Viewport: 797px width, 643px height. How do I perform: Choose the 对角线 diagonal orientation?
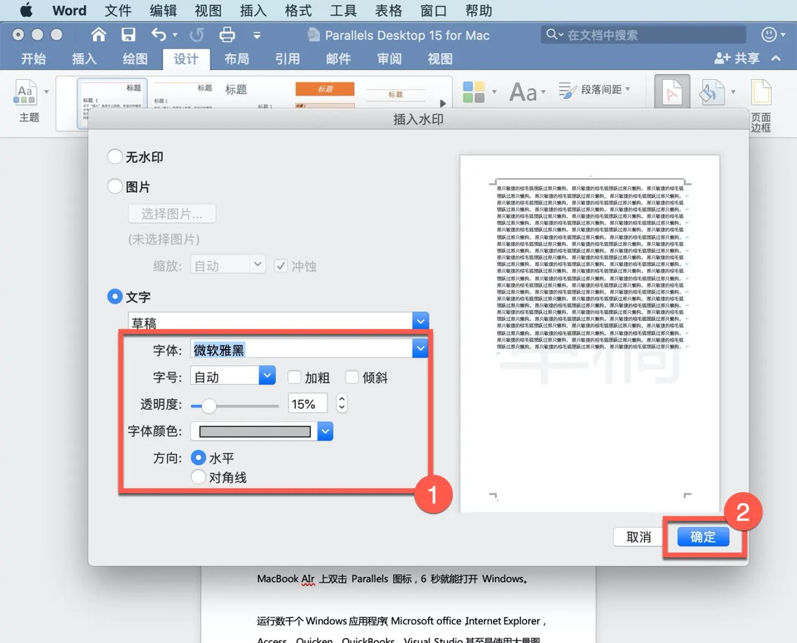click(x=198, y=477)
